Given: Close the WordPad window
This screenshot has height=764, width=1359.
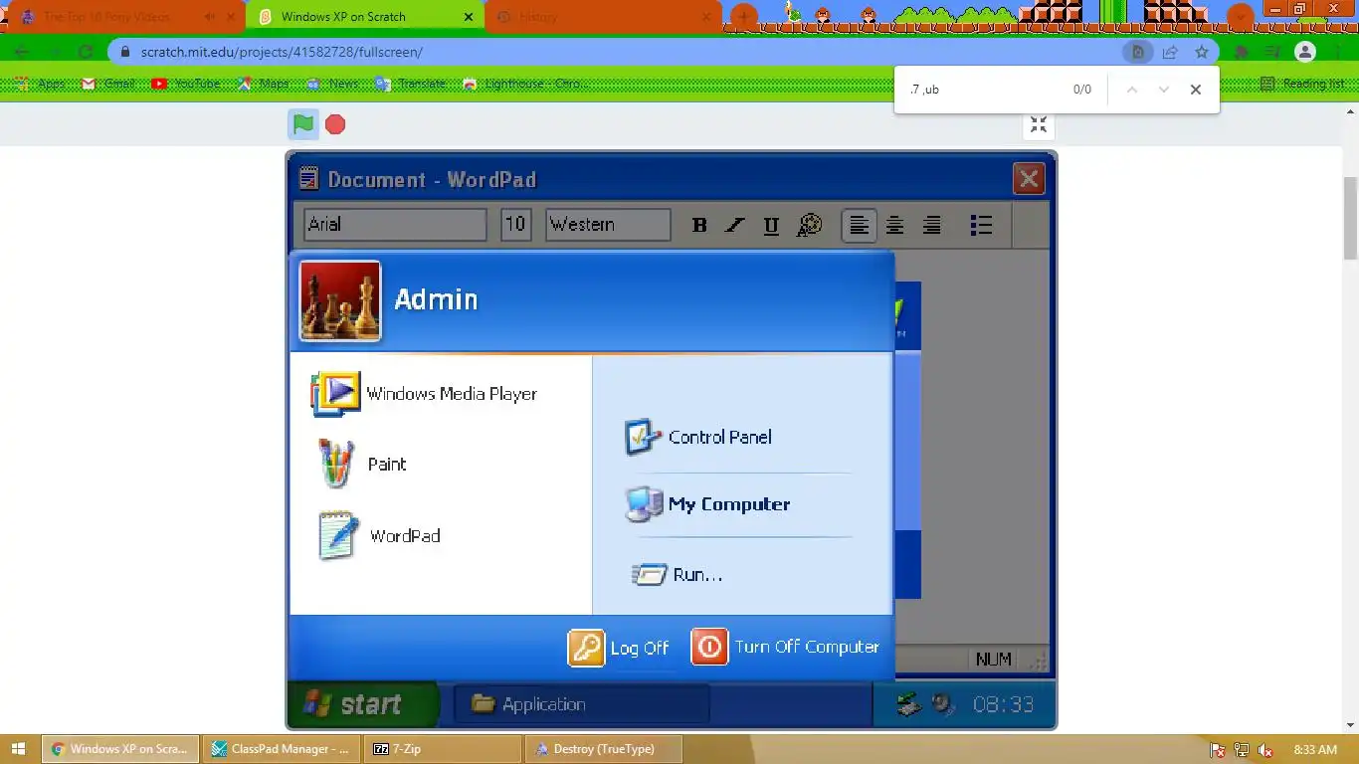Looking at the screenshot, I should (x=1029, y=178).
